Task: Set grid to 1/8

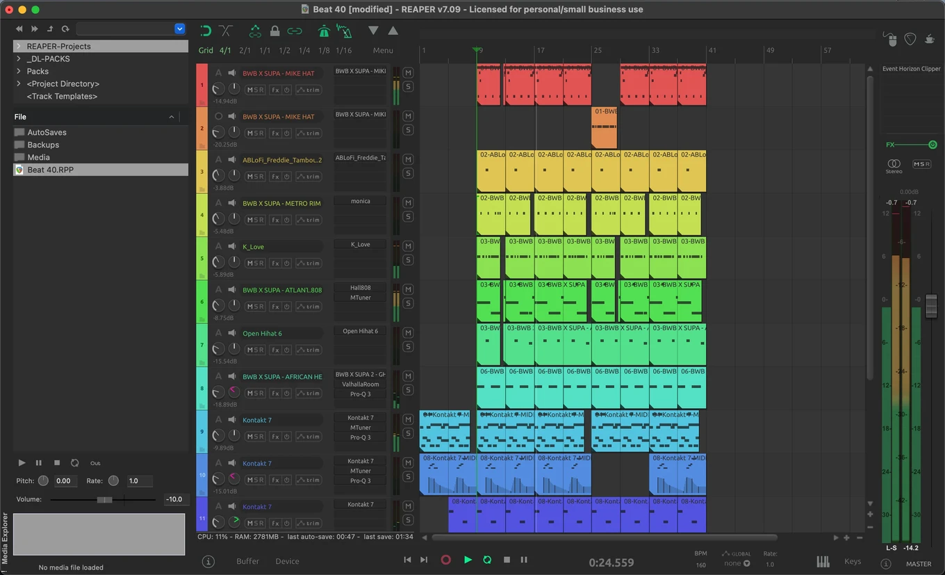Action: pos(324,51)
